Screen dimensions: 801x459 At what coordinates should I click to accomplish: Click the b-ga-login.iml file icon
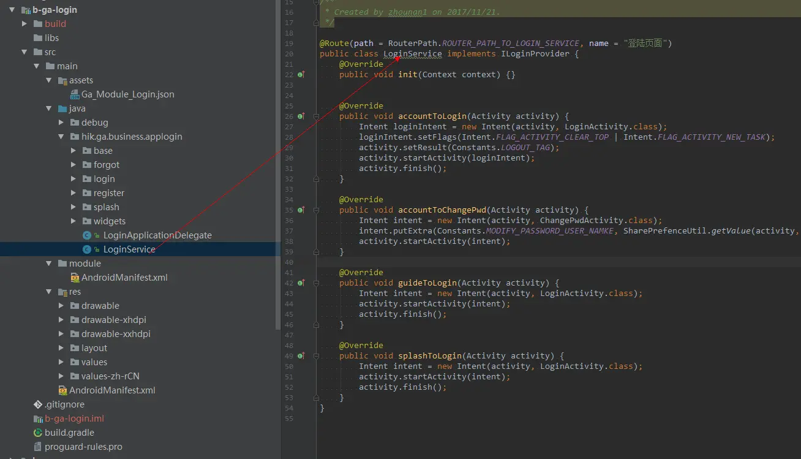[37, 419]
